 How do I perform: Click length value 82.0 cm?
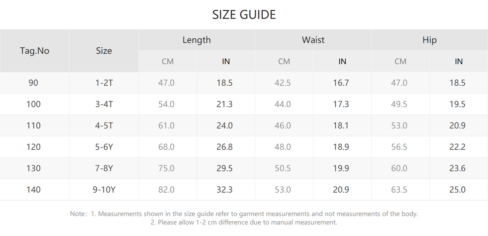pyautogui.click(x=167, y=190)
